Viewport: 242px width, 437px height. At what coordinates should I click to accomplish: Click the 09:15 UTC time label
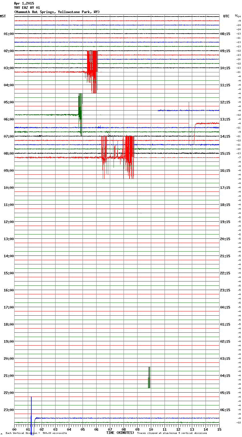coord(225,51)
